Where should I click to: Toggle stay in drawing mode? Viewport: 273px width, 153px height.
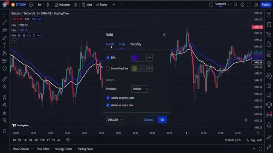(x=5, y=105)
